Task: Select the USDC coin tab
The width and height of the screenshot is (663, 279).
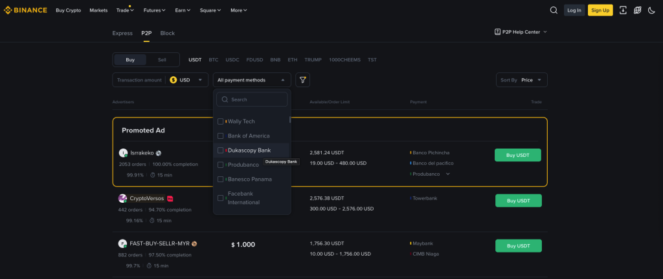Action: (232, 60)
